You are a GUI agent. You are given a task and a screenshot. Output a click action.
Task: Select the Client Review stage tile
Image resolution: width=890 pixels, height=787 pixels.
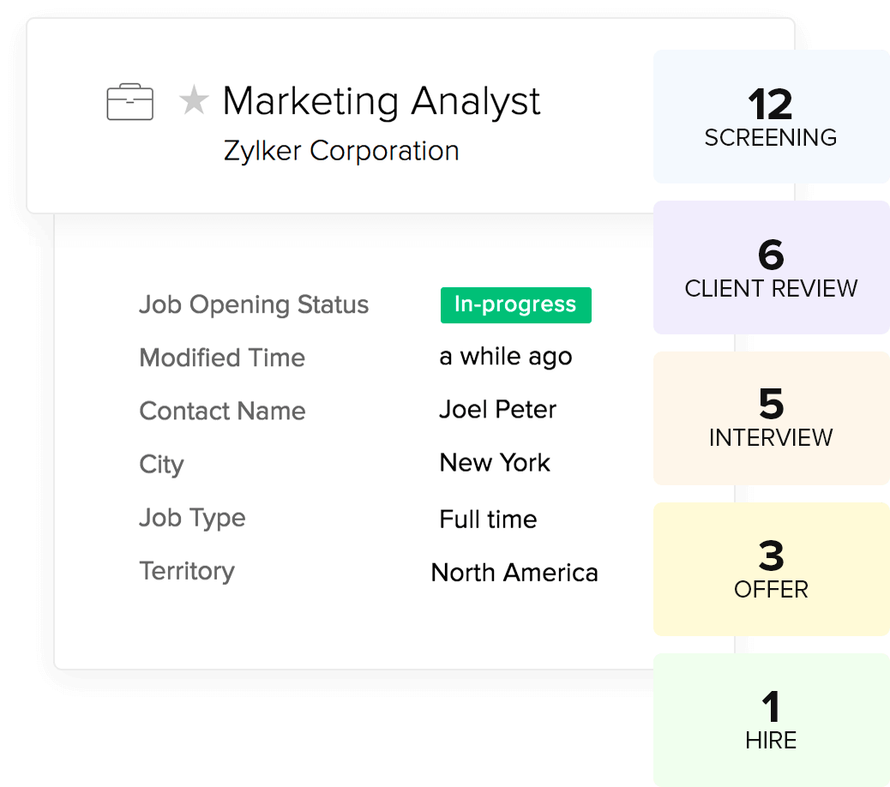tap(771, 267)
